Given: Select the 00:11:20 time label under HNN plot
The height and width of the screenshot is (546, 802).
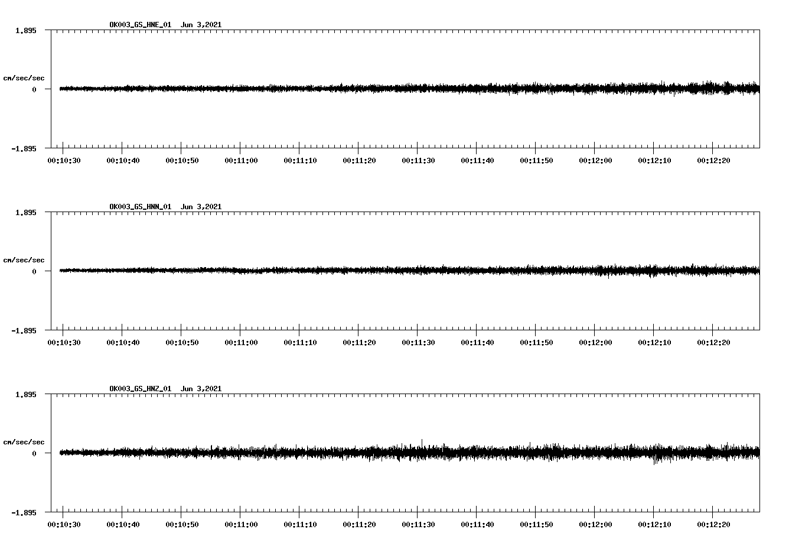Looking at the screenshot, I should (x=359, y=343).
